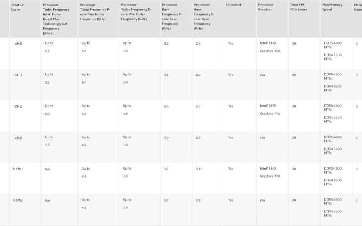Viewport: 362px width, 226px height.
Task: Click the Processor Graphics column header
Action: tap(266, 7)
